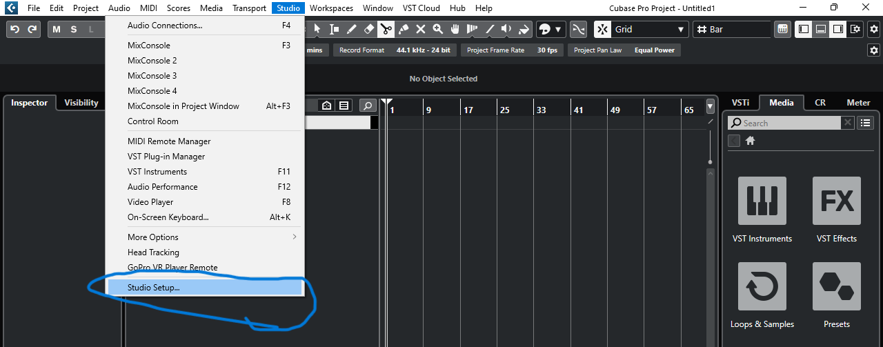The height and width of the screenshot is (347, 883).
Task: Choose VST Plug-in Manager entry
Action: tap(204, 157)
